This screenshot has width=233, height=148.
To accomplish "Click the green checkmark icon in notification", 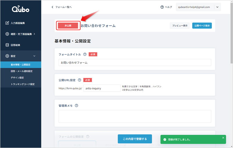I will 165,139.
